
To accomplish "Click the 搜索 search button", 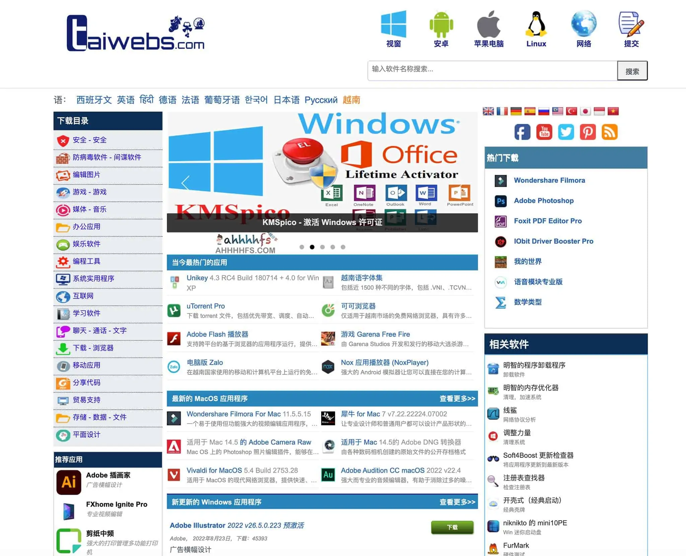I will pyautogui.click(x=632, y=71).
